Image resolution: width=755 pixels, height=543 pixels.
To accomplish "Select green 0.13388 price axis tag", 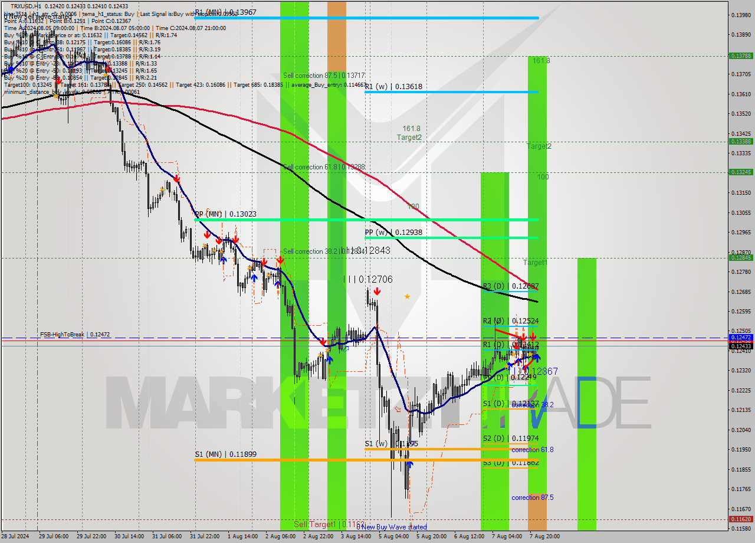I will tap(741, 141).
